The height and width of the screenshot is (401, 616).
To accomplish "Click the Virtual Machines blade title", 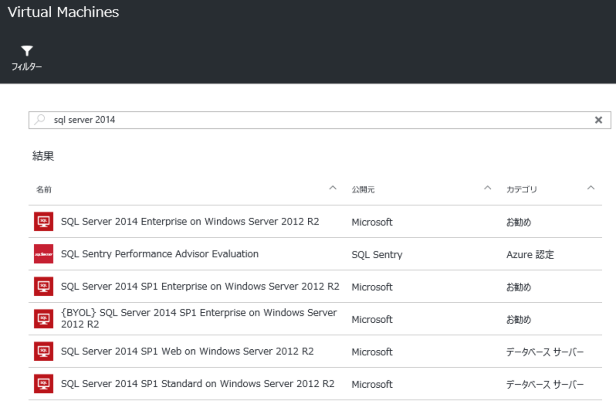I will coord(64,12).
